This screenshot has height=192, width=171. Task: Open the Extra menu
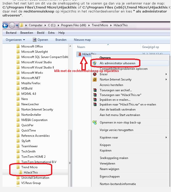pos(51,33)
